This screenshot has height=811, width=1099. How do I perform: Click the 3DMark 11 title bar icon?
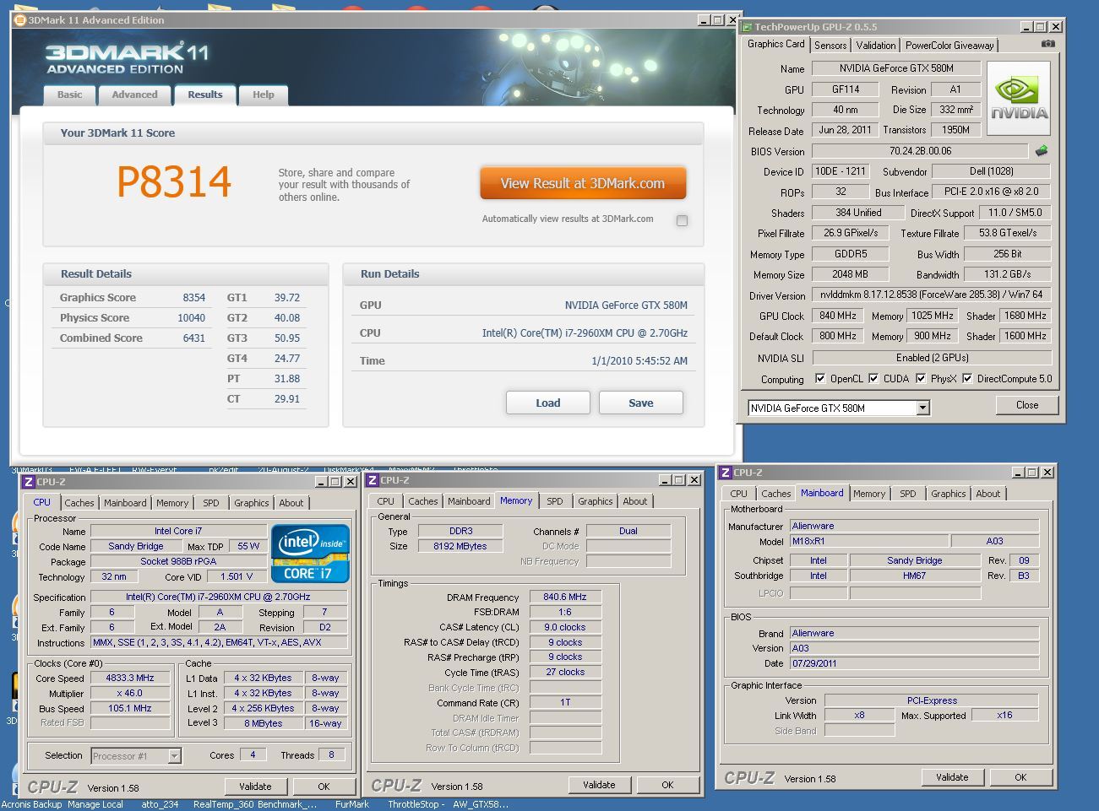(20, 20)
